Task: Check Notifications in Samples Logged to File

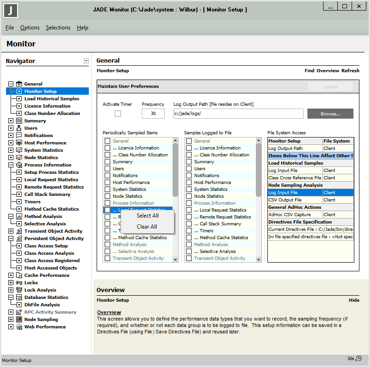Action: (189, 175)
